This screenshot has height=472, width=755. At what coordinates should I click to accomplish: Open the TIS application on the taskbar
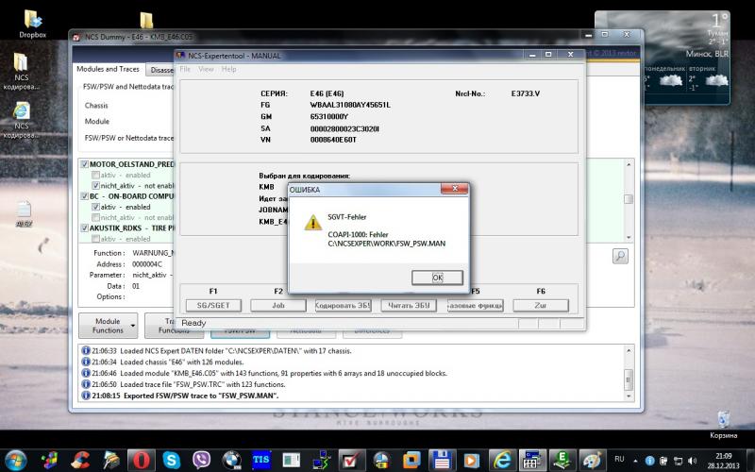(x=261, y=460)
